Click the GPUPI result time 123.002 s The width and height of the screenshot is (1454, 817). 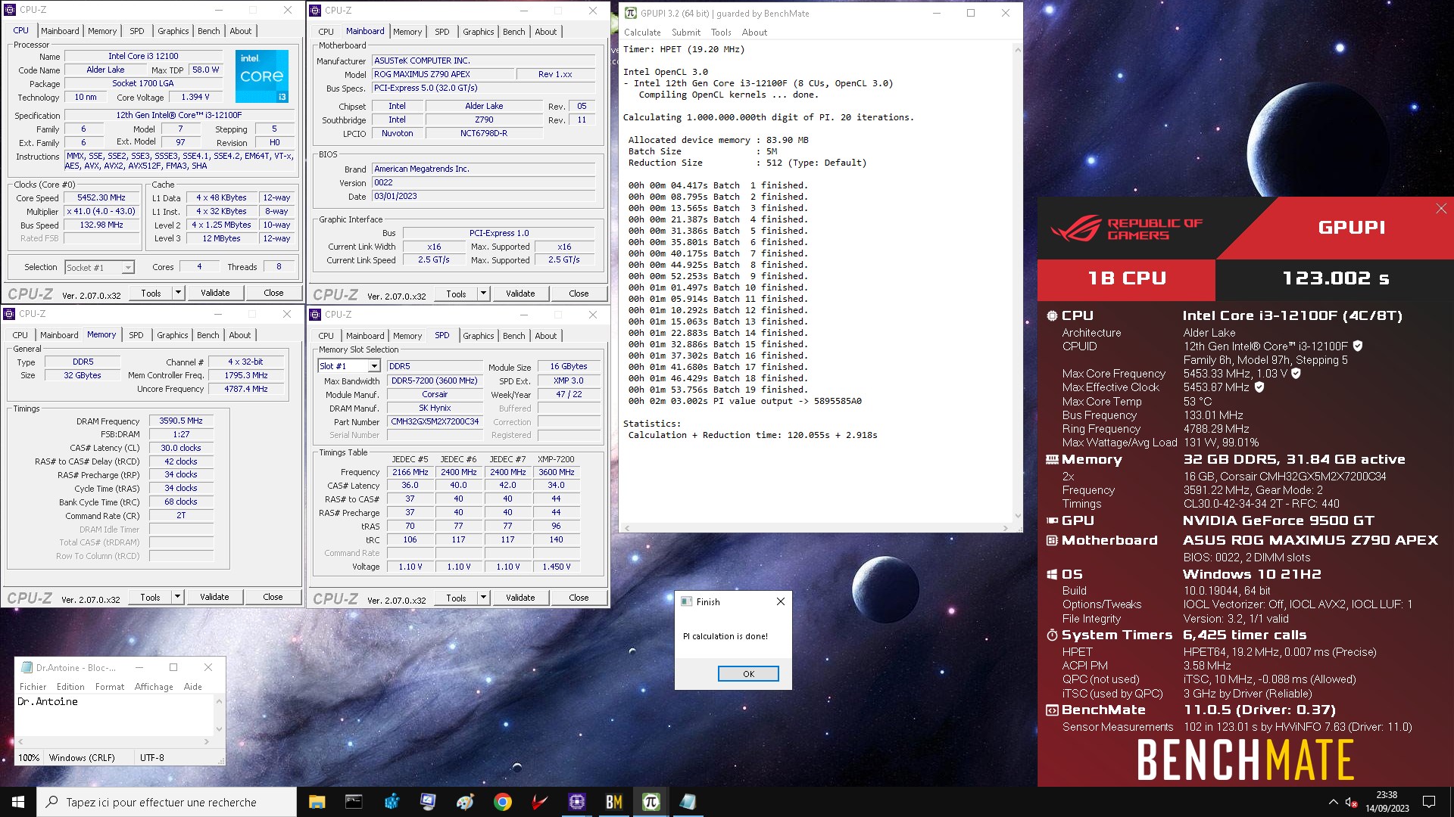(x=1335, y=278)
